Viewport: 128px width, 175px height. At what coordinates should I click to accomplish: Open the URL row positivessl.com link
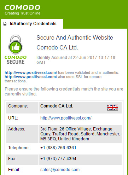tap(66, 118)
